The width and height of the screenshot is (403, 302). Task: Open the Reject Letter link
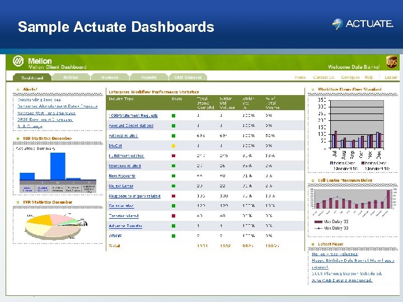(x=121, y=186)
